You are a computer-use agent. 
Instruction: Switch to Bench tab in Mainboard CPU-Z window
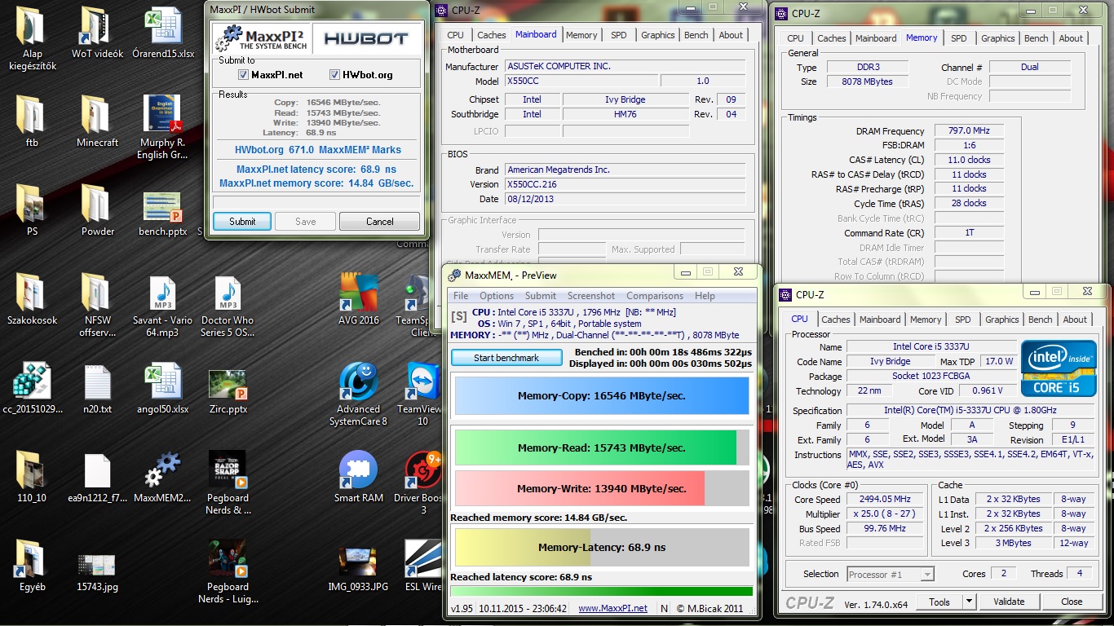click(x=696, y=35)
